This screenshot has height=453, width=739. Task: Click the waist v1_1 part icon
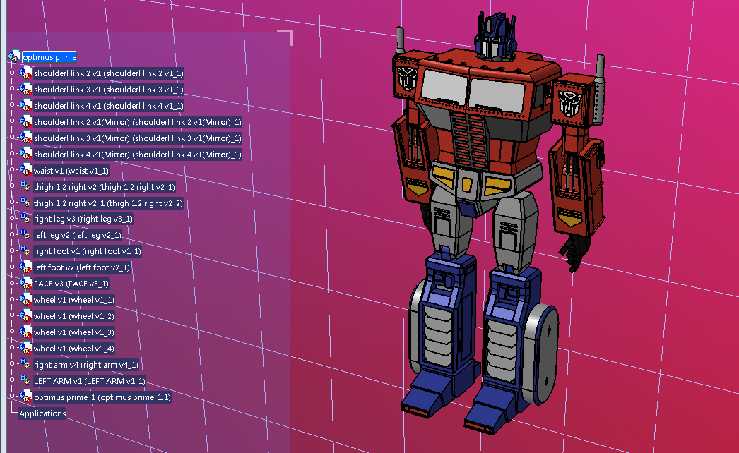pyautogui.click(x=26, y=171)
